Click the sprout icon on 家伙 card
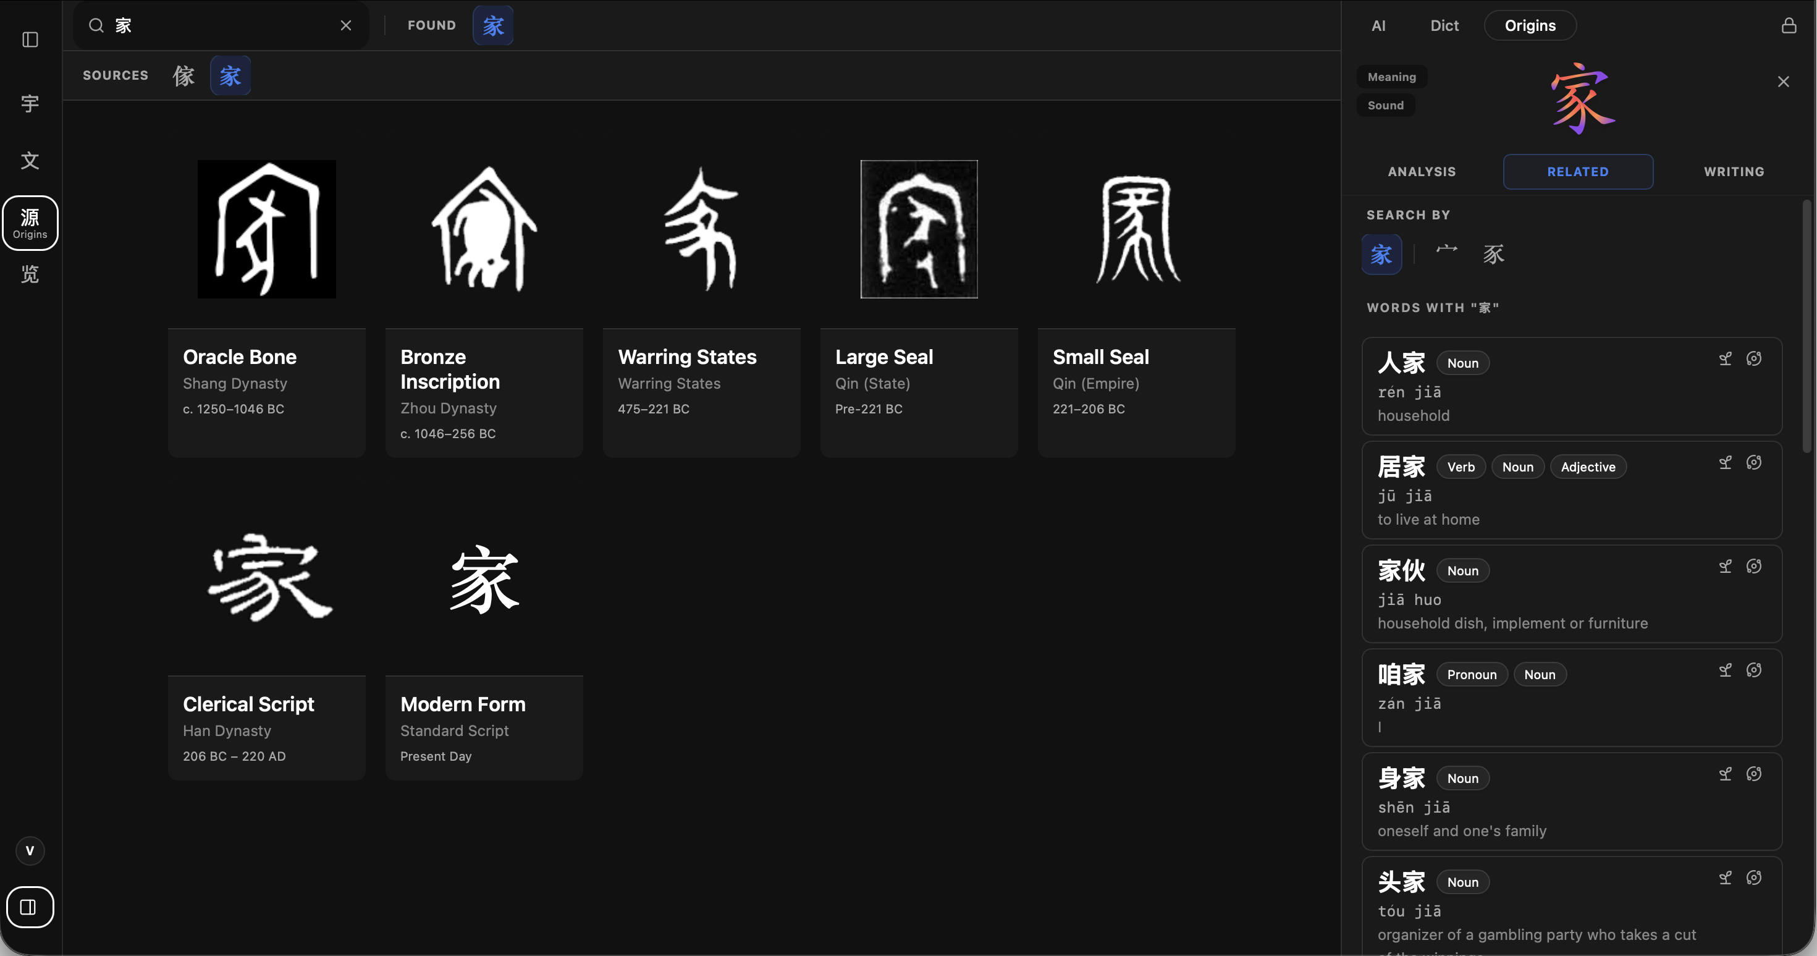 (1726, 567)
